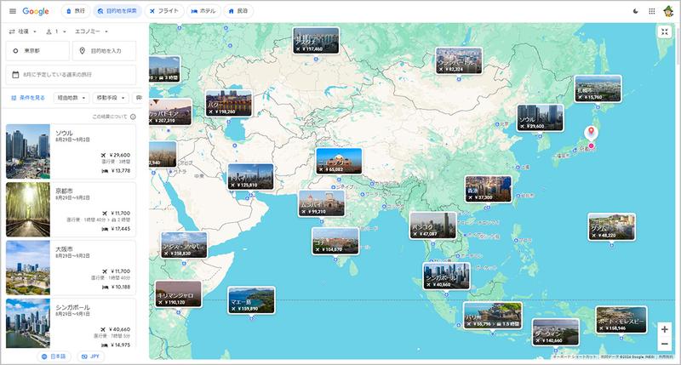The width and height of the screenshot is (681, 365).
Task: Zoom out the map with minus
Action: coord(665,344)
